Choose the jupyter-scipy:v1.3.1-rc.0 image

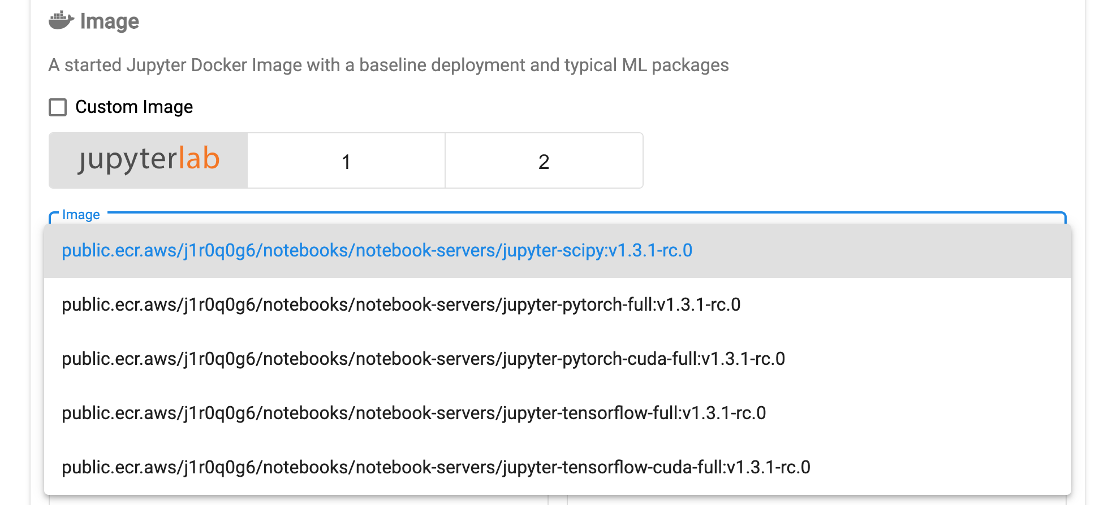point(558,251)
